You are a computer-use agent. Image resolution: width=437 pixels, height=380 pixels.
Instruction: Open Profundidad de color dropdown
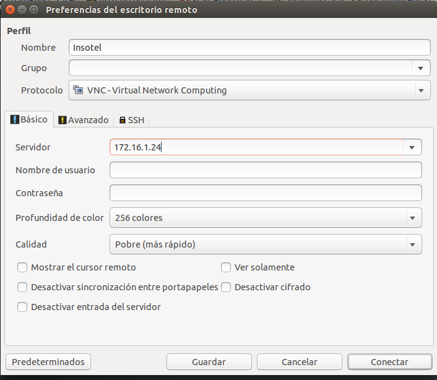coord(266,218)
